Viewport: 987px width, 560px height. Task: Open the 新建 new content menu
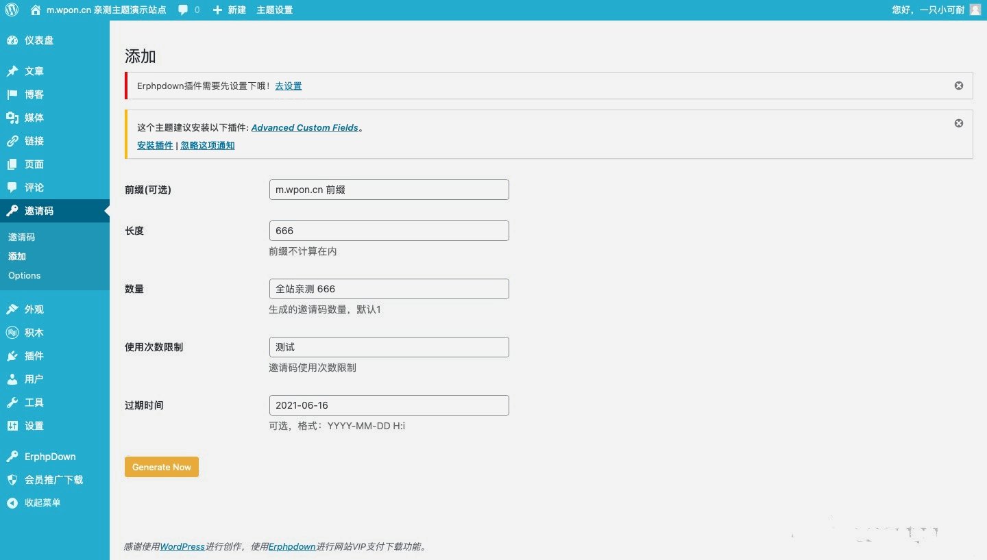click(230, 10)
